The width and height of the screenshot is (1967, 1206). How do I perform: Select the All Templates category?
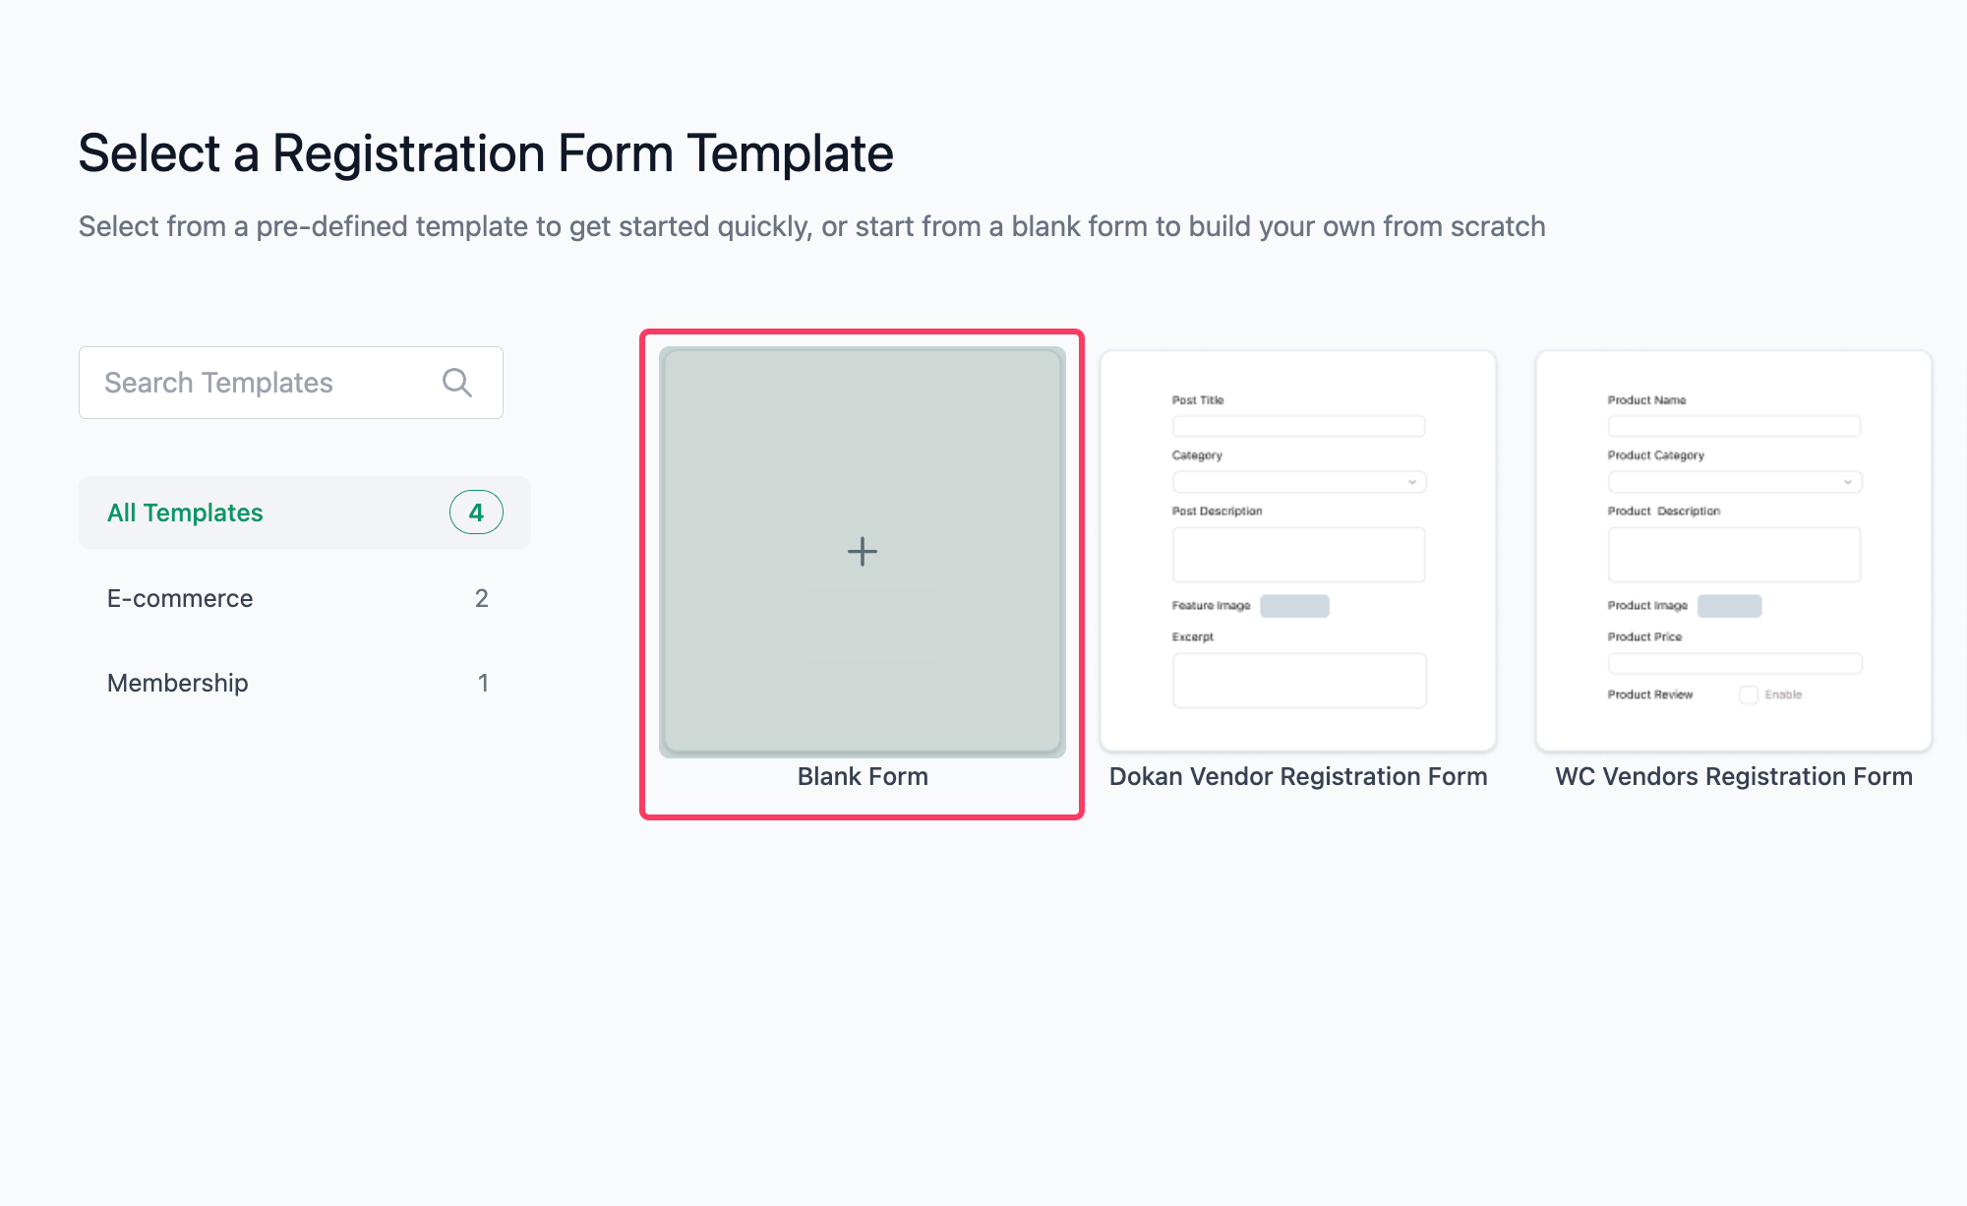coord(185,513)
